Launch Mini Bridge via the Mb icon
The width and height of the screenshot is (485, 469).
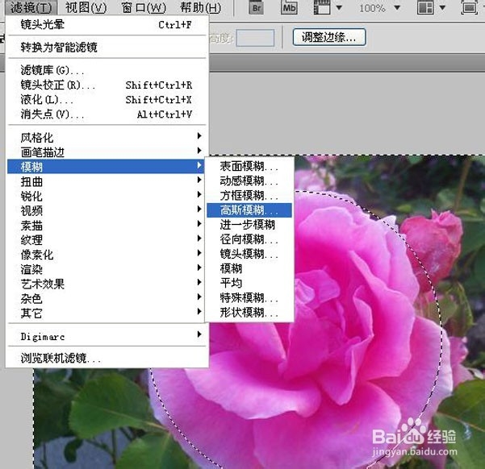click(289, 8)
